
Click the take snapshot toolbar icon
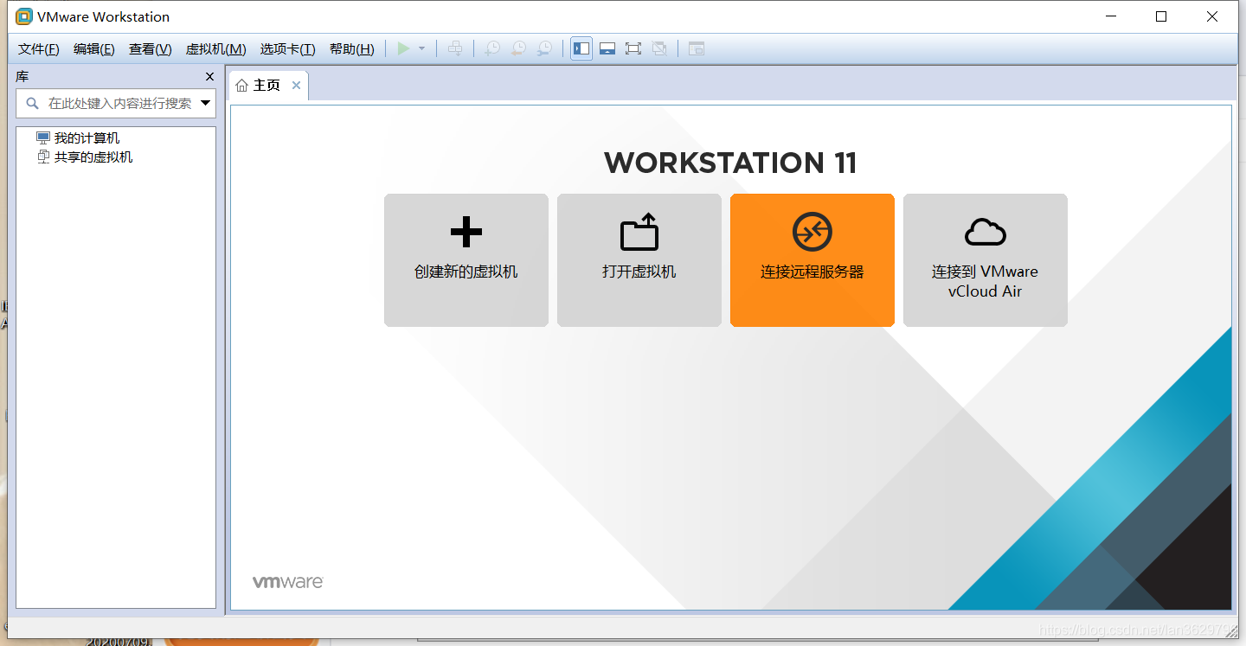point(491,49)
